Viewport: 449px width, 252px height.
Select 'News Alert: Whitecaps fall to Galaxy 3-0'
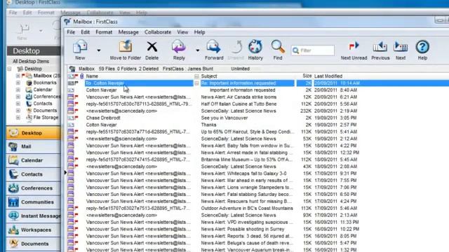click(x=243, y=174)
